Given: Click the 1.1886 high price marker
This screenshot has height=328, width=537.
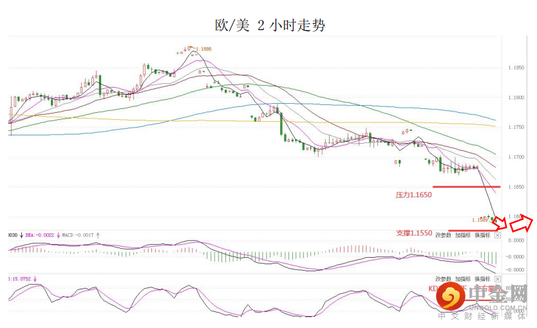Looking at the screenshot, I should [203, 49].
